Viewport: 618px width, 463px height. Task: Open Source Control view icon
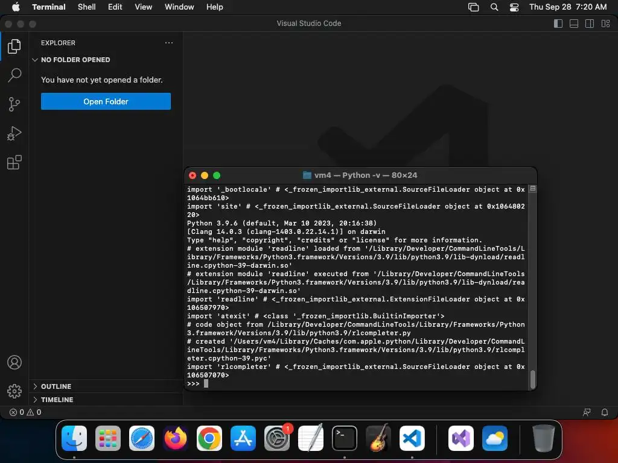14,104
